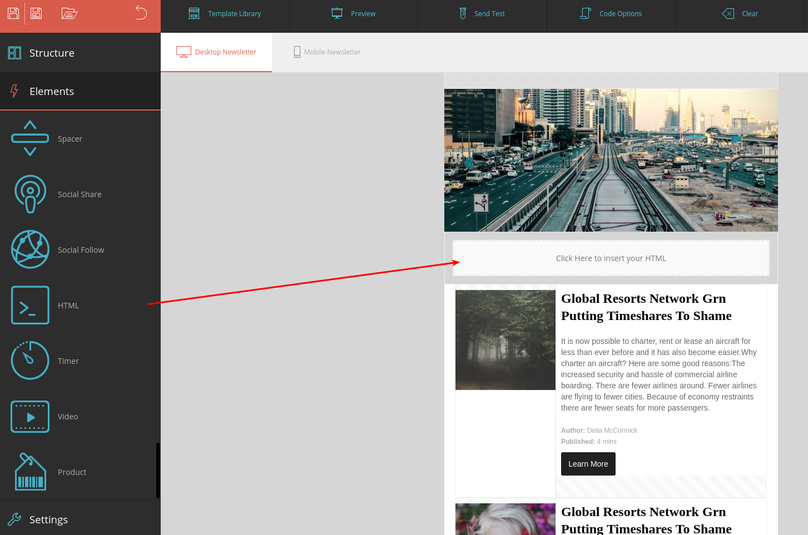Switch to Desktop Newsletter tab
The width and height of the screenshot is (808, 535).
pyautogui.click(x=216, y=52)
